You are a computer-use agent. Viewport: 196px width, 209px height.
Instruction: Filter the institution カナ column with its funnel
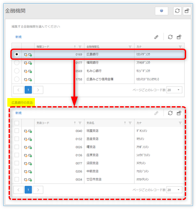pos(180,47)
